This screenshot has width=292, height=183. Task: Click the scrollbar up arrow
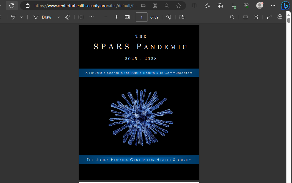[289, 14]
